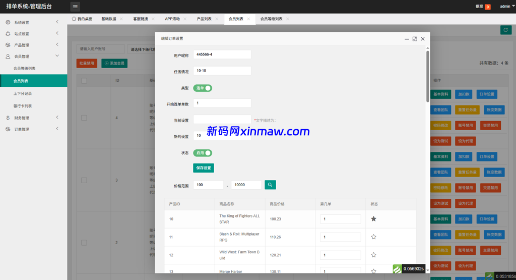Switch to the 客服链接 tab
The image size is (516, 280).
[x=141, y=19]
